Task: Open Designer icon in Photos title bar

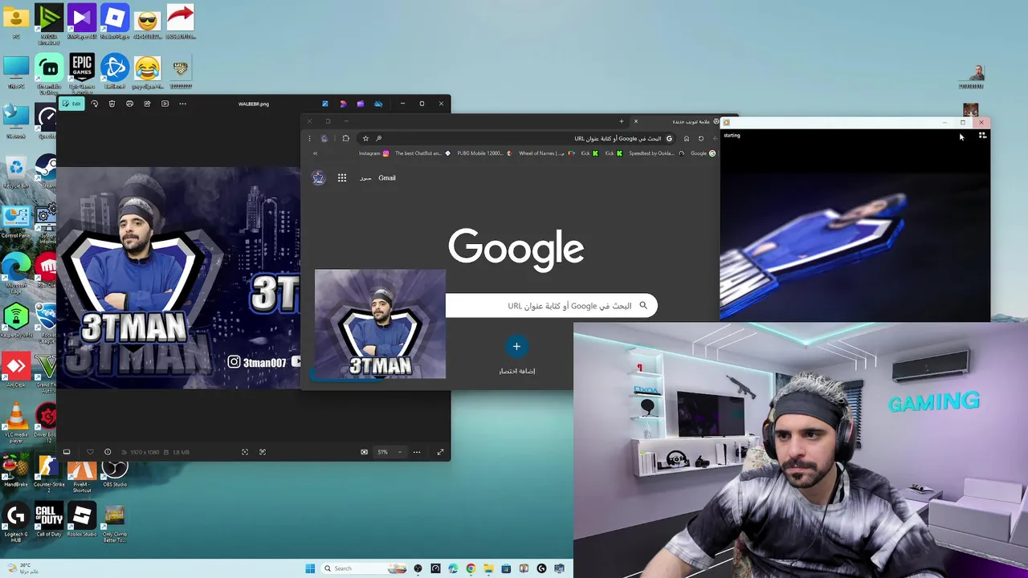Action: pos(343,104)
